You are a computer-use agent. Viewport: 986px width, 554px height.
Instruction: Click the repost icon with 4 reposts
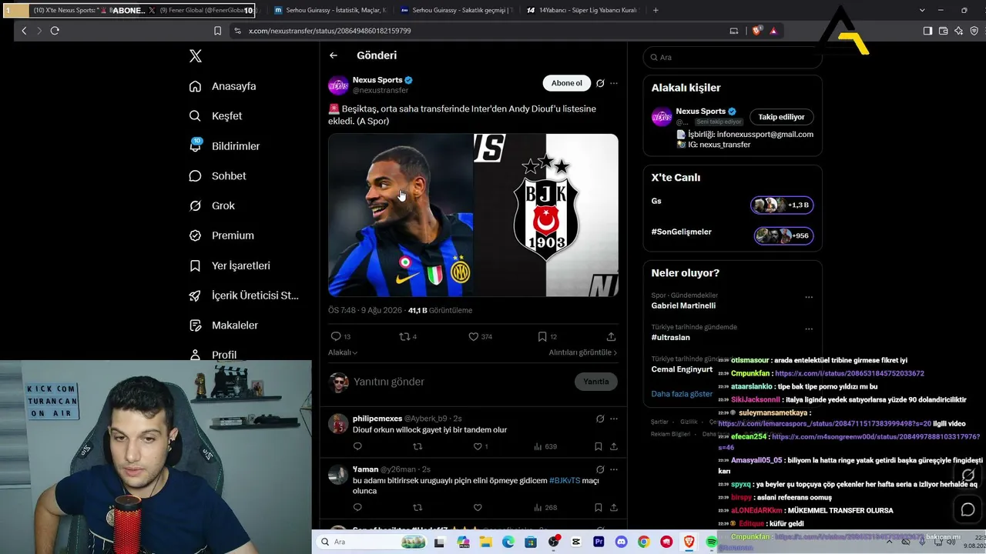[404, 336]
